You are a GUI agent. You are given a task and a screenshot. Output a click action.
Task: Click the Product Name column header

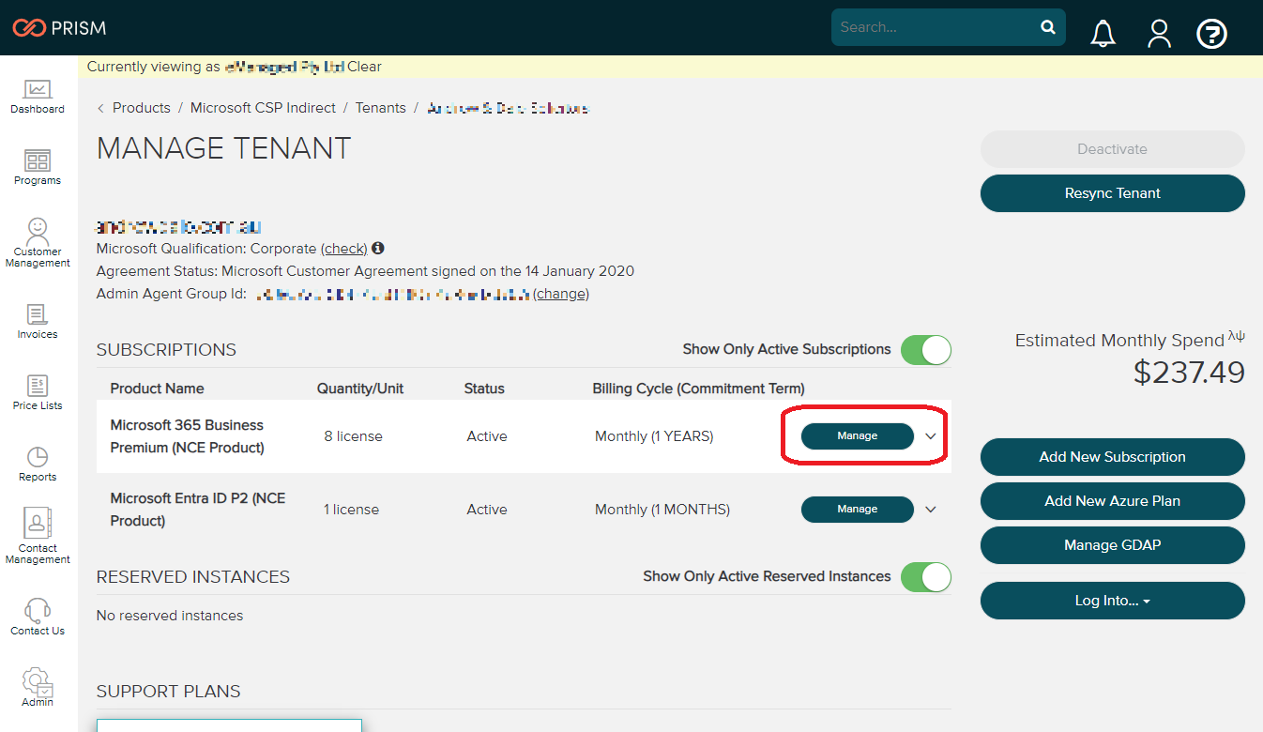coord(157,389)
